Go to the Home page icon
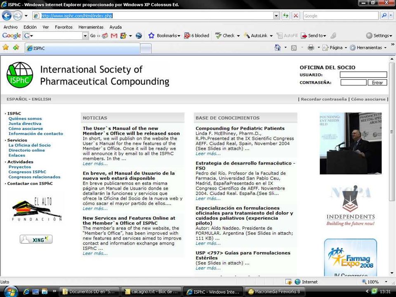This screenshot has height=297, width=396. click(278, 47)
